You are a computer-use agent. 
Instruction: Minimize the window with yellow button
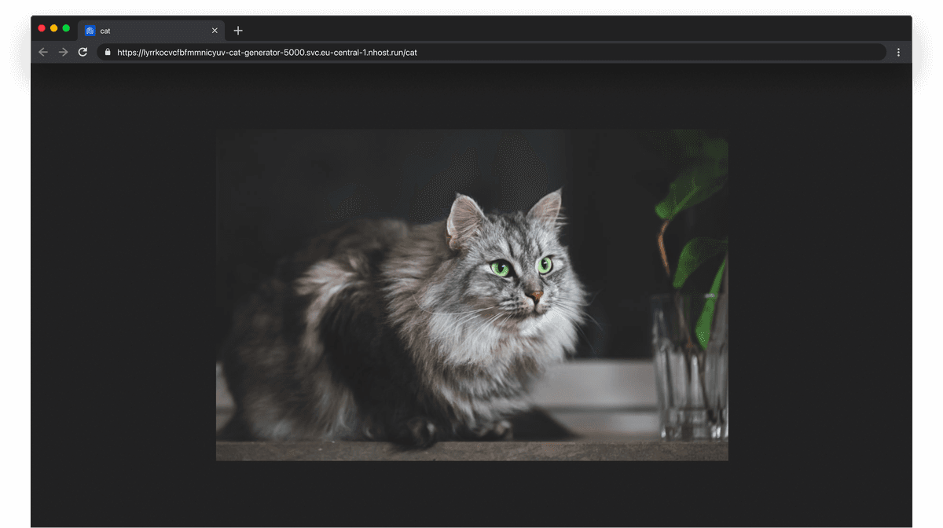(x=53, y=28)
